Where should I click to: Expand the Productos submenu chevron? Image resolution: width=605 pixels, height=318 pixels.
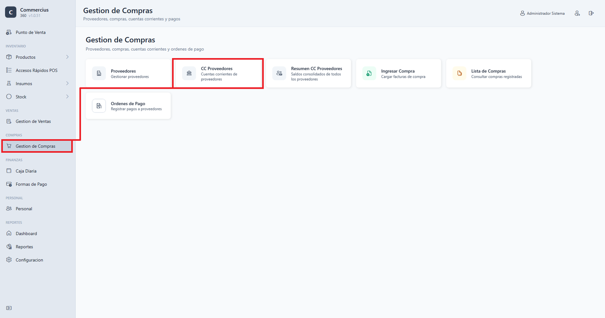coord(67,57)
